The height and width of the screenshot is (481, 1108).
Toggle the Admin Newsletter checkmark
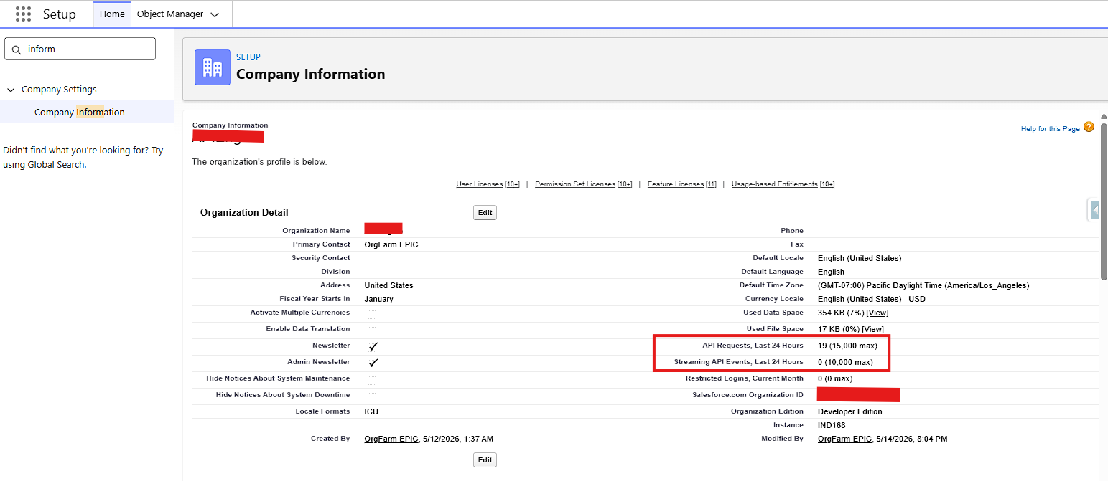[x=373, y=363]
